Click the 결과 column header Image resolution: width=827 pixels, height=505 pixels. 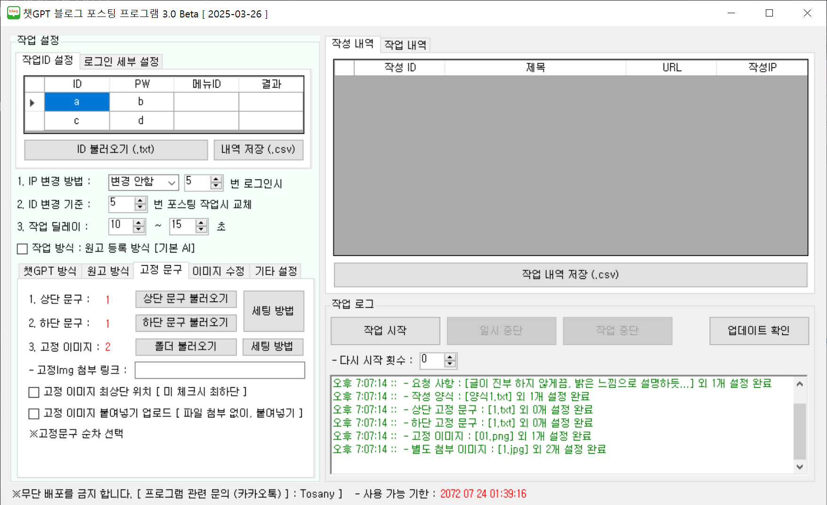pos(271,84)
